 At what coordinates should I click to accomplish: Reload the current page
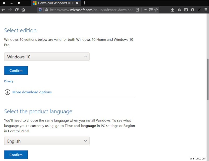pos(16,10)
